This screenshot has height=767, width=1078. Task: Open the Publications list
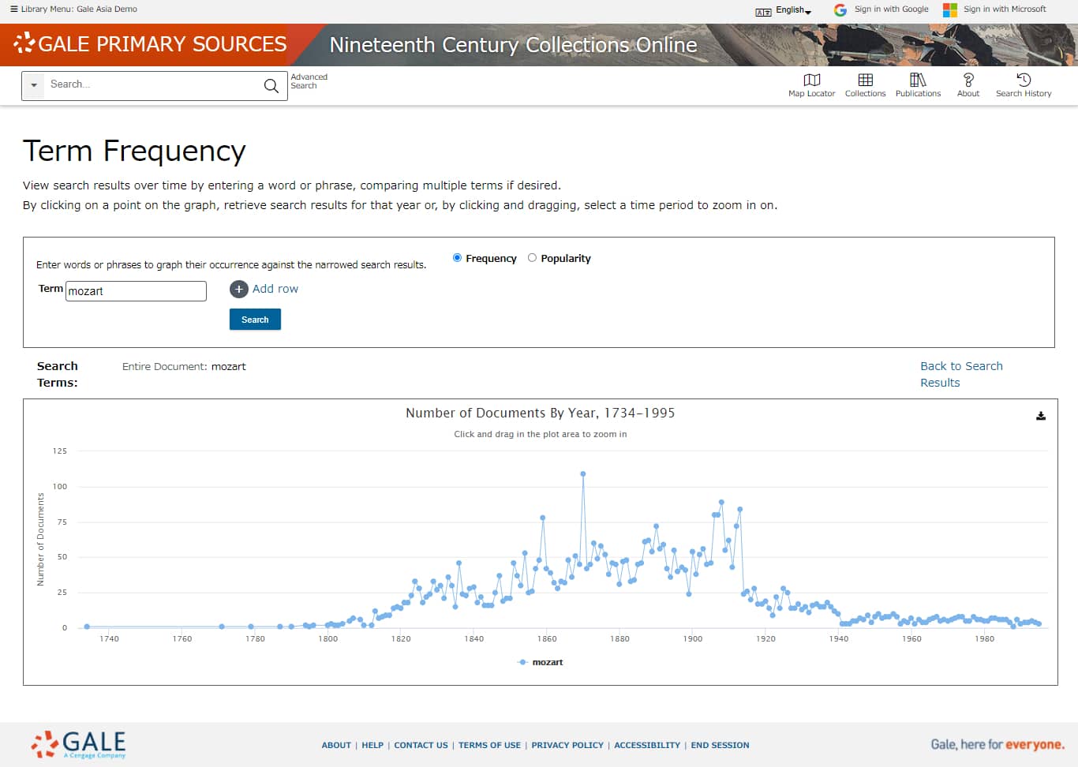tap(918, 85)
